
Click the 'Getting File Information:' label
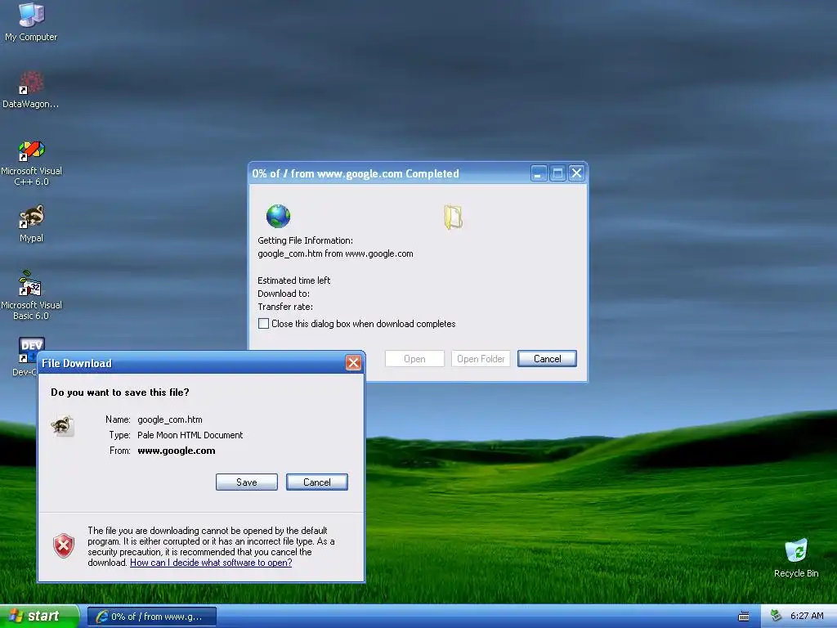(x=306, y=241)
